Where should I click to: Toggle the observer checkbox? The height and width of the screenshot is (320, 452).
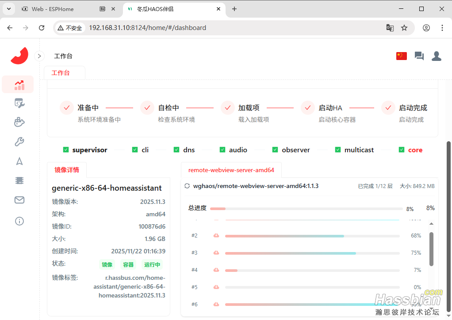(275, 150)
